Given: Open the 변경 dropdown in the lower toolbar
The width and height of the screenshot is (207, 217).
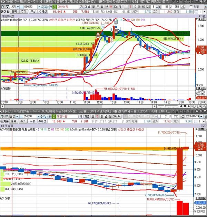Looking at the screenshot, I should [17, 116].
